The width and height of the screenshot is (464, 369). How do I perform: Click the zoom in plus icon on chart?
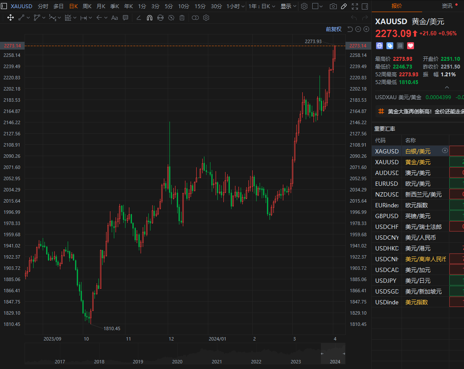[366, 29]
